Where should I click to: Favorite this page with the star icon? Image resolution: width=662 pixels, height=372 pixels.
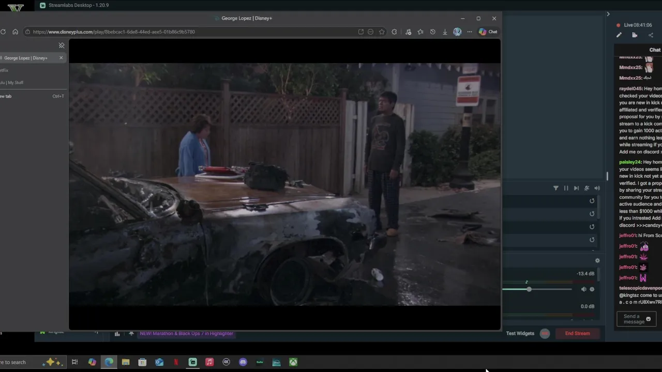click(x=382, y=32)
